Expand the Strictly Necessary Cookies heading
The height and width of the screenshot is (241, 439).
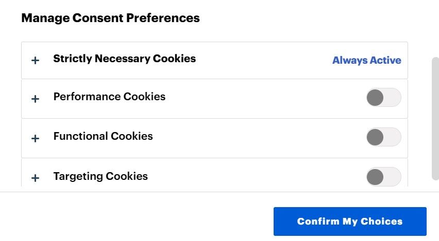(x=124, y=59)
